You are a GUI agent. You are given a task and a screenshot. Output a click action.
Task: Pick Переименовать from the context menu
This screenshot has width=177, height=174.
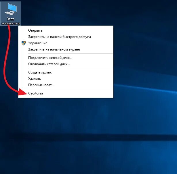[66, 85]
